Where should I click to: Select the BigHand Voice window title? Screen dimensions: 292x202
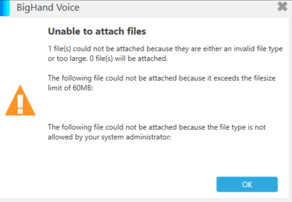[x=48, y=7]
